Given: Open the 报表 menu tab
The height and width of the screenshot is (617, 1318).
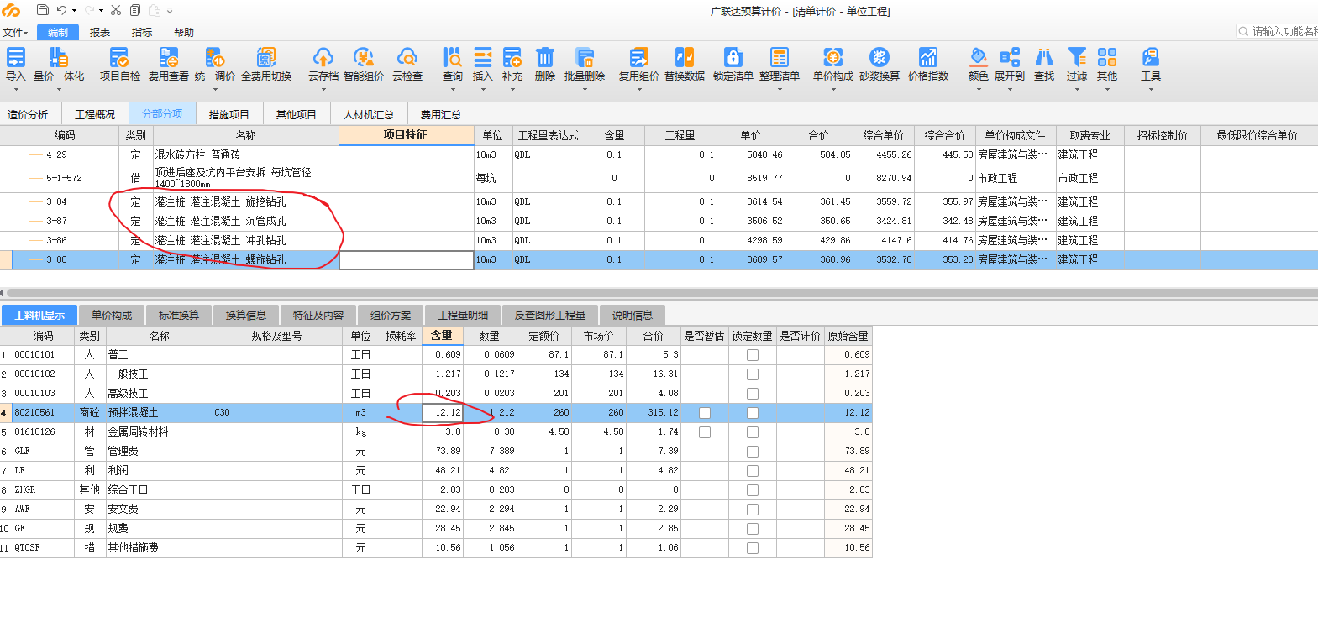Looking at the screenshot, I should [x=100, y=32].
